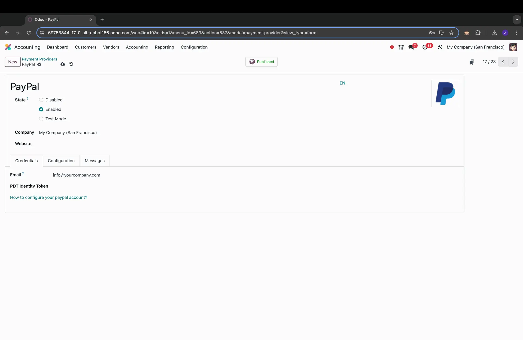Click the Email help question mark
Image resolution: width=523 pixels, height=340 pixels.
coord(23,173)
